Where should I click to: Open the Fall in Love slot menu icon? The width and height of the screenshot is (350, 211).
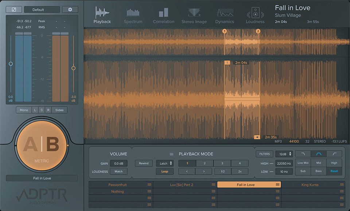coord(277,185)
